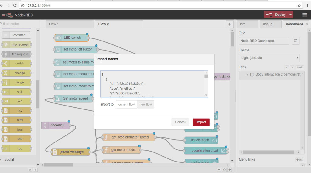This screenshot has width=311, height=173.
Task: Click the add flow plus icon
Action: 230,24
